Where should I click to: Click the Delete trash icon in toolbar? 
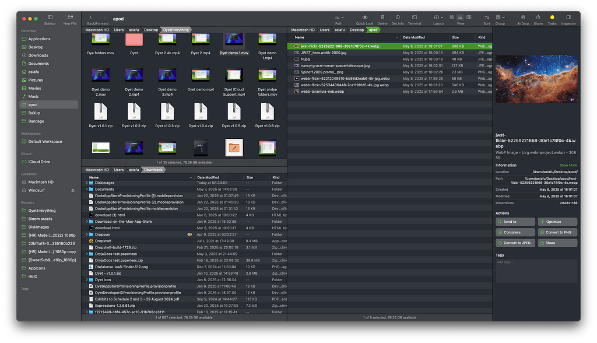[x=382, y=17]
